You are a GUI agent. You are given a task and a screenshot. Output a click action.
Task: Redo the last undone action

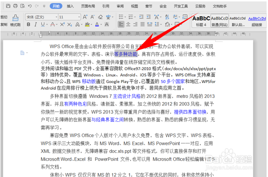[x=37, y=6]
